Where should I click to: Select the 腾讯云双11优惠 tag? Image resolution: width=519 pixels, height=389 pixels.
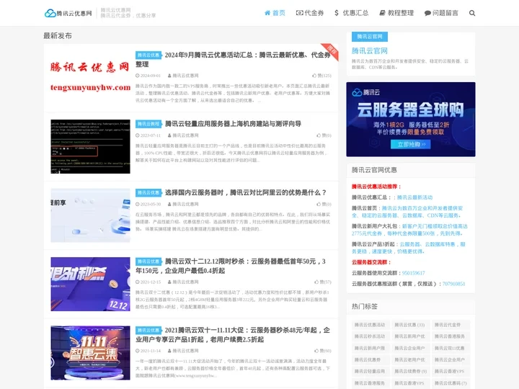(x=450, y=348)
